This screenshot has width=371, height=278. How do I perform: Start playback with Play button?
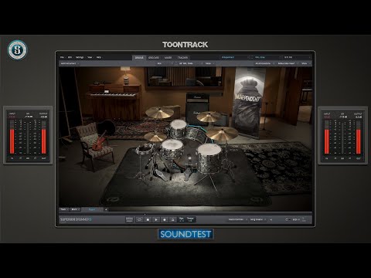click(x=156, y=219)
